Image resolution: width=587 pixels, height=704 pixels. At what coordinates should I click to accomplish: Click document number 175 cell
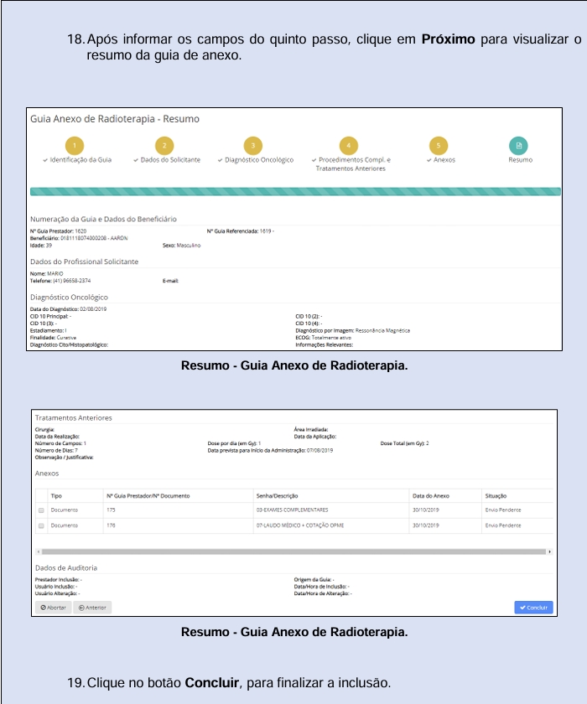pos(111,510)
